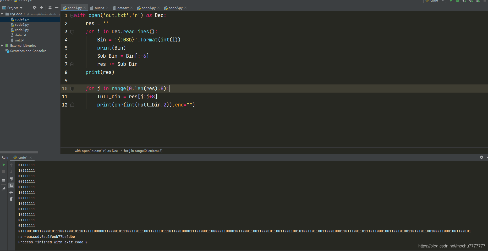
Task: Click breadcrumb 'with open('out.txt','r') as Dec'
Action: coord(96,151)
